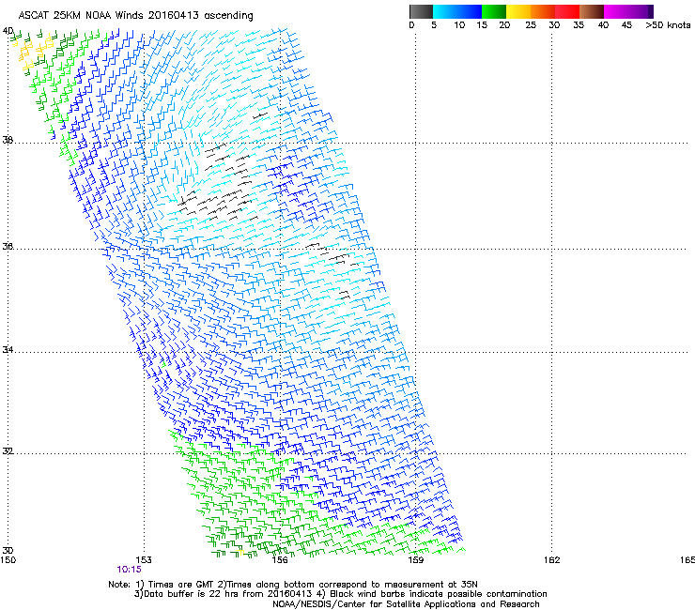Click the red 30-35 knots legend swatch
This screenshot has width=695, height=610.
(x=567, y=11)
